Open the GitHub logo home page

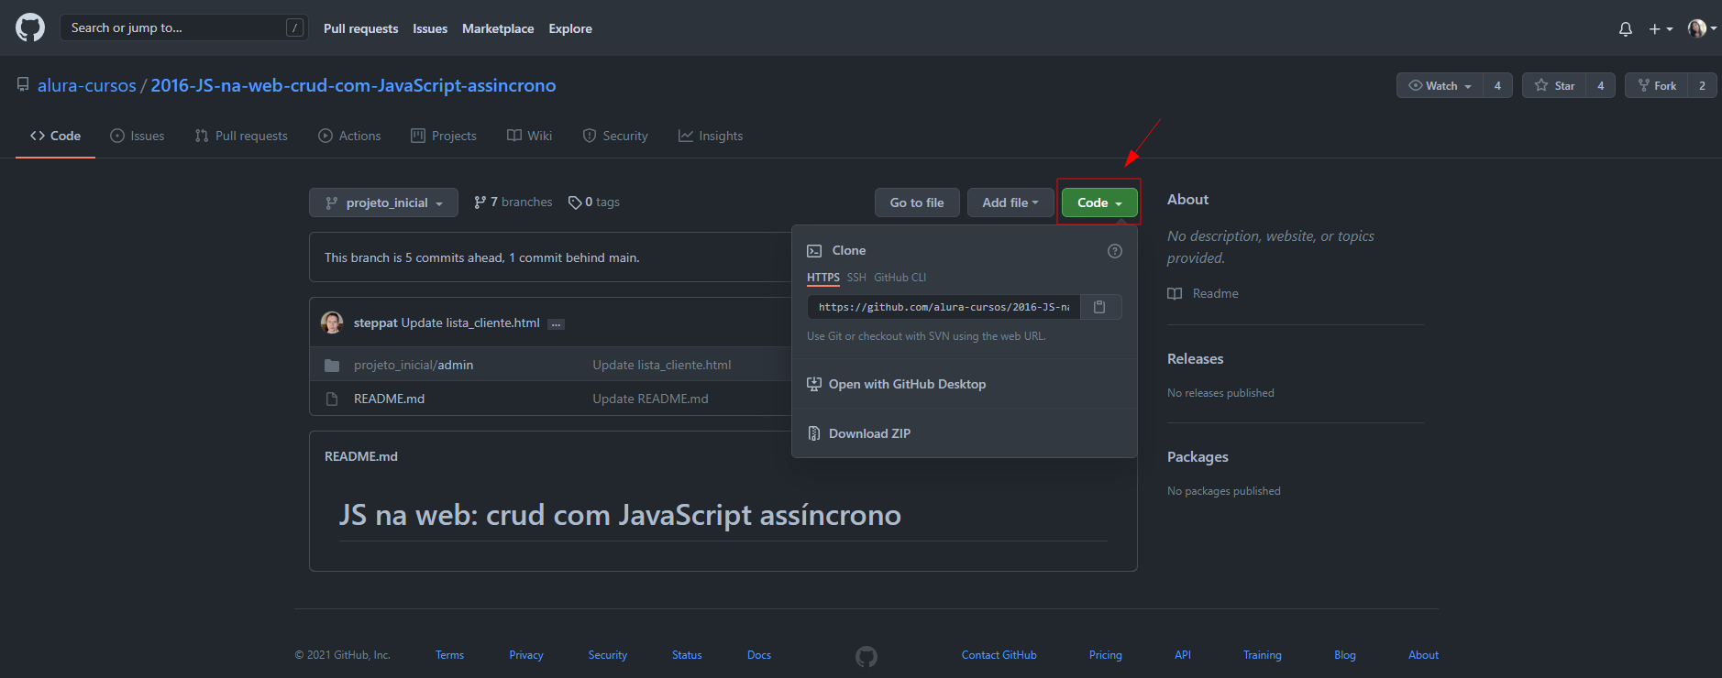tap(30, 27)
